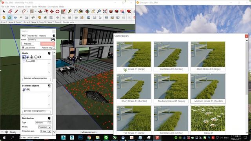The width and height of the screenshot is (251, 141).
Task: Select the Move tool (red arrows)
Action: coord(52,11)
